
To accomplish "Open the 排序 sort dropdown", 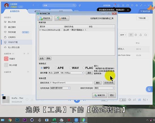I will tap(123, 35).
